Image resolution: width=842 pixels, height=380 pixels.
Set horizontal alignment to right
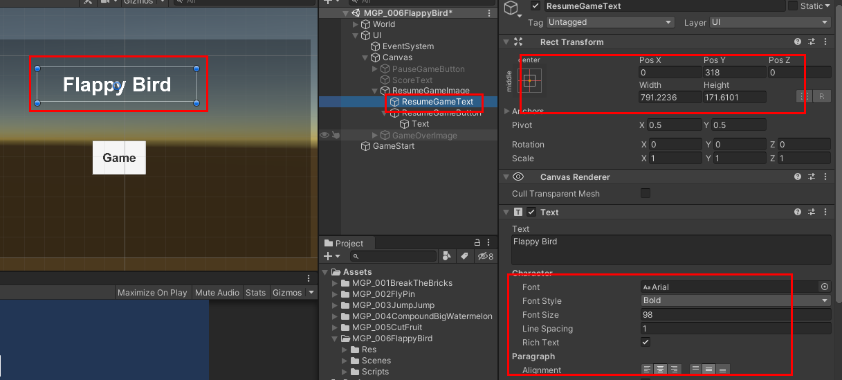click(x=675, y=370)
